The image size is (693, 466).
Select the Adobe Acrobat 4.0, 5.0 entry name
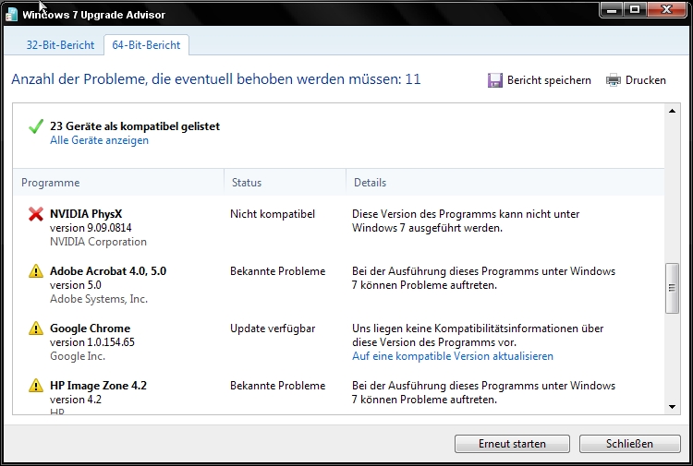pyautogui.click(x=108, y=271)
